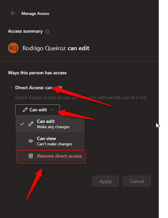This screenshot has height=218, width=168.
Task: Open the Can edit permission dropdown
Action: [x=37, y=110]
